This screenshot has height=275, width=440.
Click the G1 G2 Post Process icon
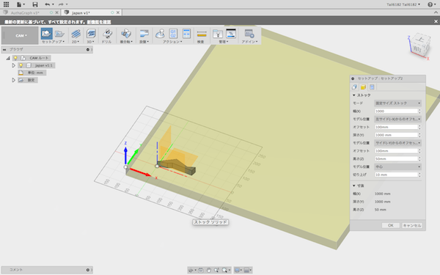pyautogui.click(x=173, y=34)
